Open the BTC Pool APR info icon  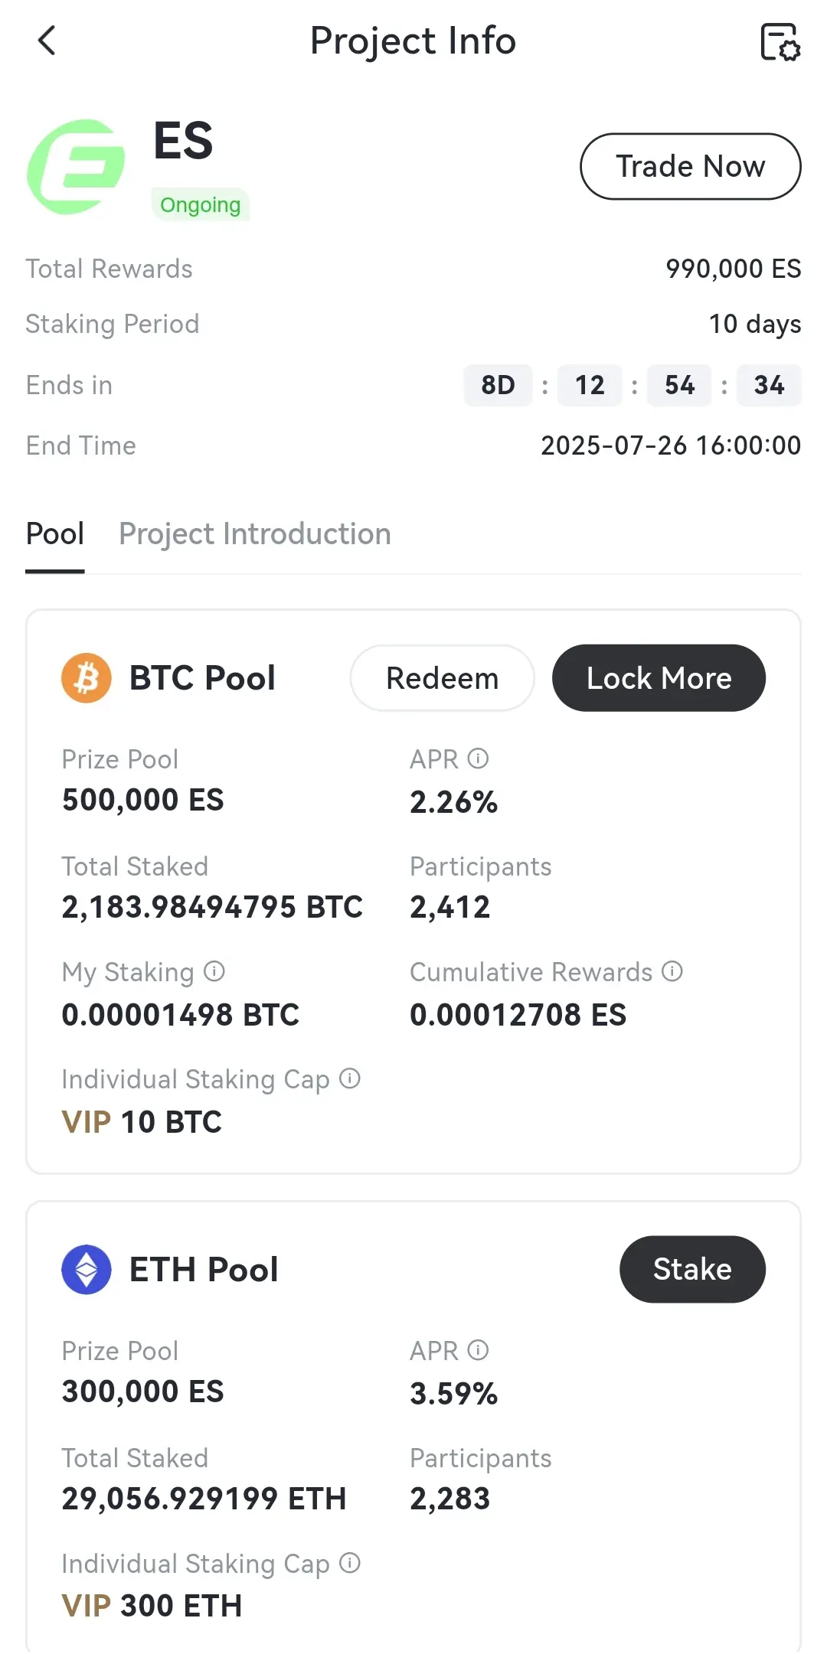[x=478, y=758]
